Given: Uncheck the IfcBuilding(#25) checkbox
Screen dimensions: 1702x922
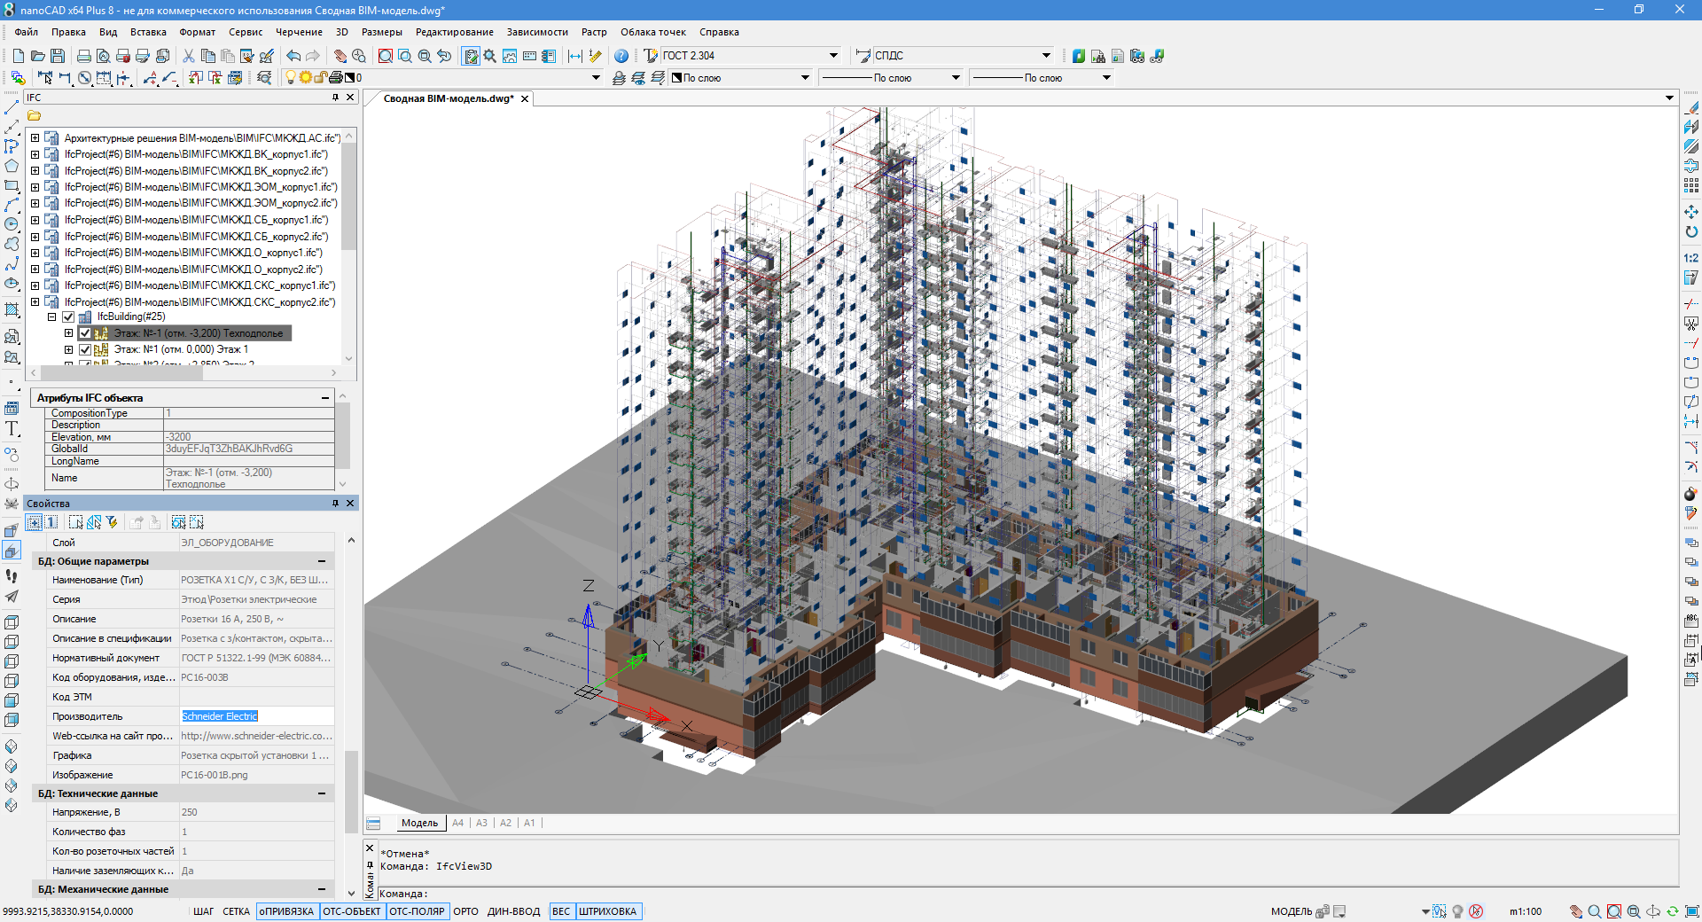Looking at the screenshot, I should pyautogui.click(x=68, y=316).
